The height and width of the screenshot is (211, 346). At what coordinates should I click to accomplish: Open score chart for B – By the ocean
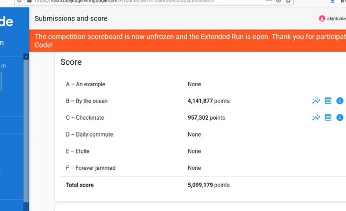coord(316,101)
